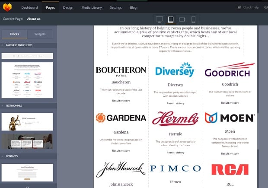Choose the Client Testimonials block with statue
This screenshot has height=188, width=268.
tap(27, 121)
